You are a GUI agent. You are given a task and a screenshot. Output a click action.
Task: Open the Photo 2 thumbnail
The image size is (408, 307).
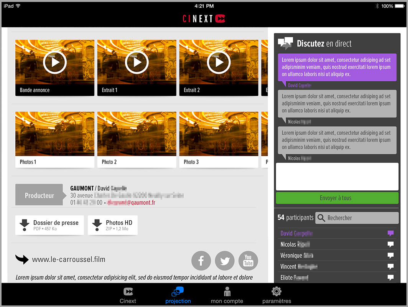coord(137,139)
